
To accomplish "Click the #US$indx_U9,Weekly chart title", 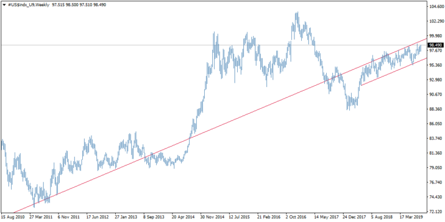I will pos(29,5).
